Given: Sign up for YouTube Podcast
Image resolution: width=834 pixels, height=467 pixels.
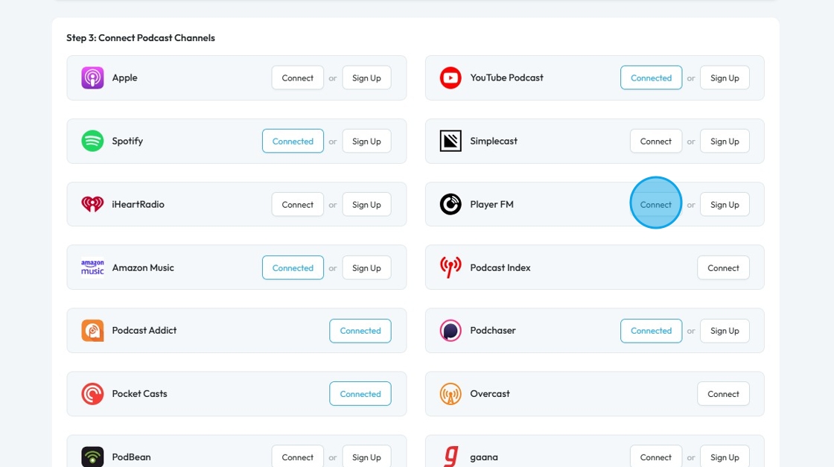Looking at the screenshot, I should (725, 77).
